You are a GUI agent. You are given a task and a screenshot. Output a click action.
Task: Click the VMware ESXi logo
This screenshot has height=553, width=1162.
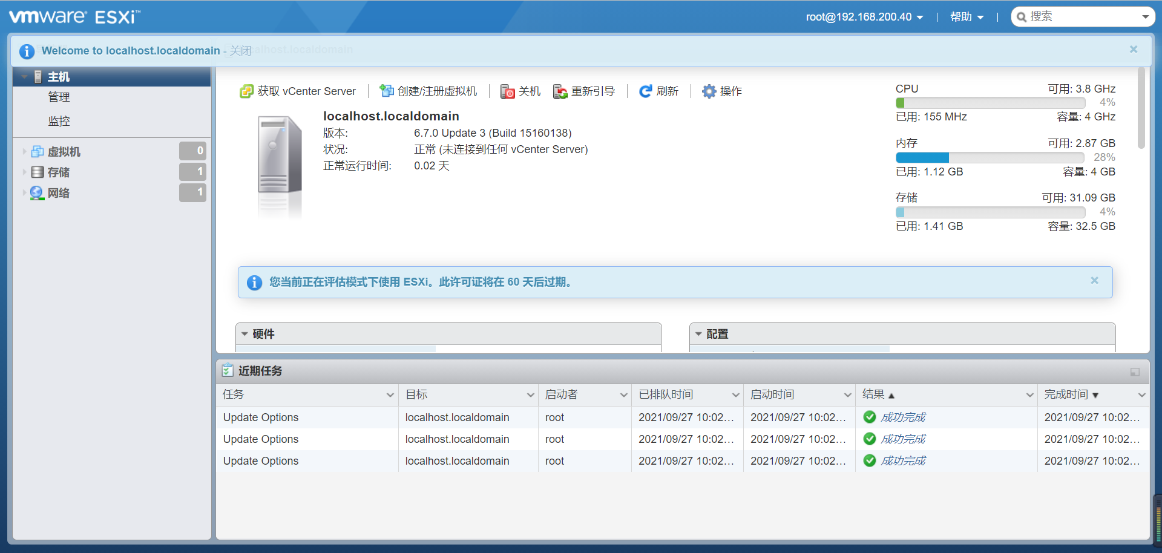point(74,16)
